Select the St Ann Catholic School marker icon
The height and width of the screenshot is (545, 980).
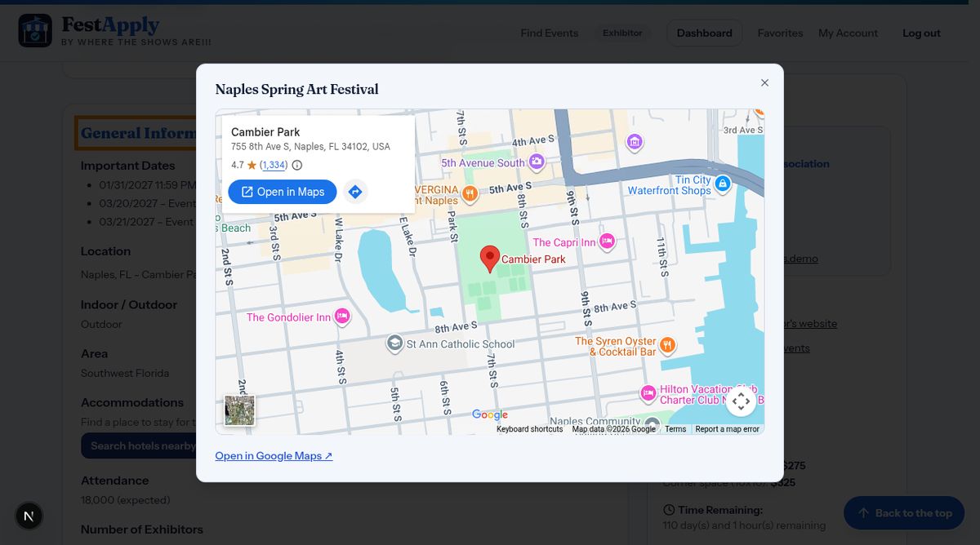click(x=394, y=343)
